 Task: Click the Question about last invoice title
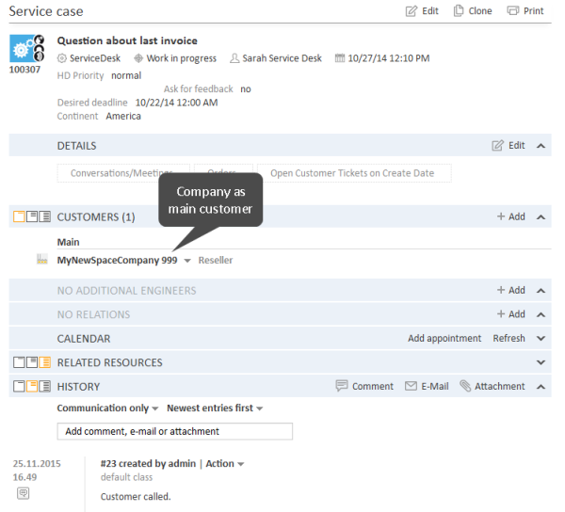(x=127, y=40)
